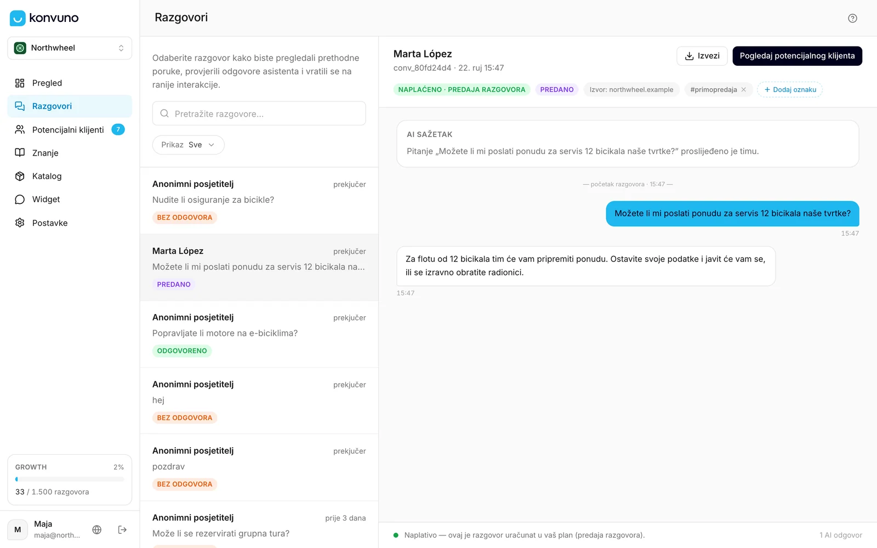Click the Pregled dashboard icon
Viewport: 877px width, 548px height.
(20, 83)
